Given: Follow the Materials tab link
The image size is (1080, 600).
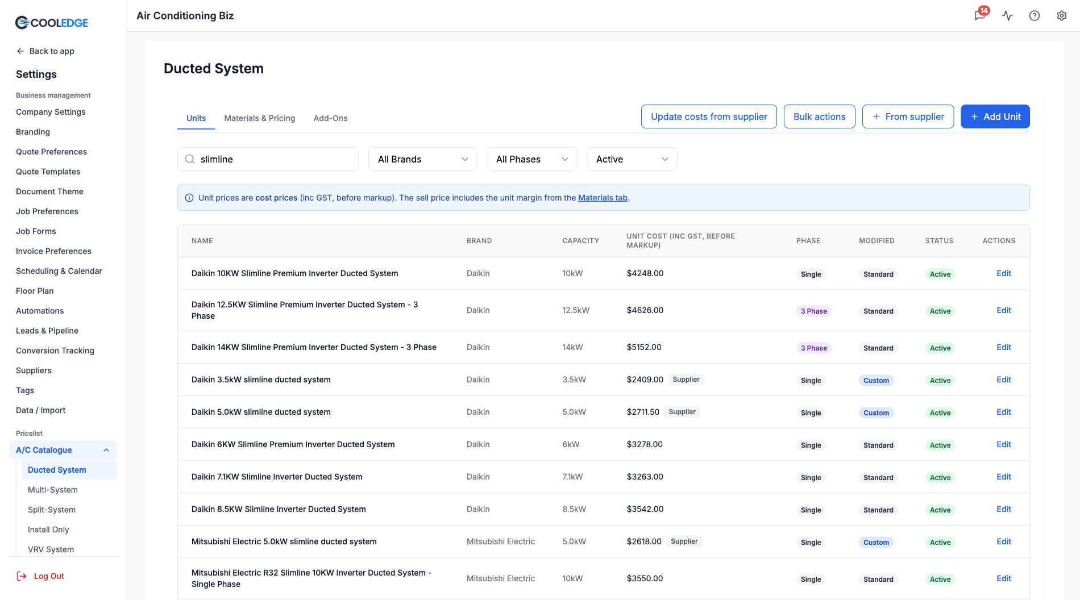Looking at the screenshot, I should click(x=603, y=198).
